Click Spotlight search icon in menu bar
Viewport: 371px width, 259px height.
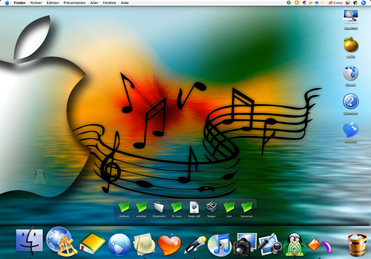point(363,3)
